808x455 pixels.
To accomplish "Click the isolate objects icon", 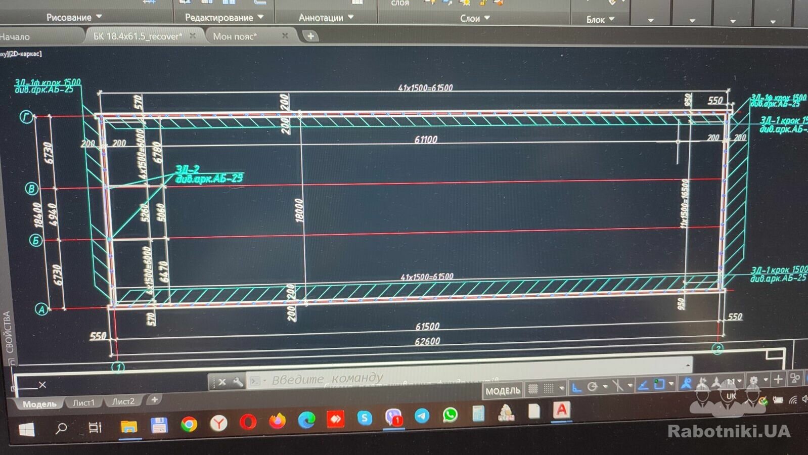I will pyautogui.click(x=794, y=378).
